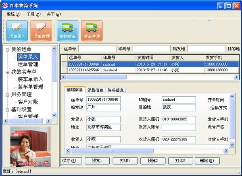Select 装车单录入 in the tree

[x=30, y=79]
